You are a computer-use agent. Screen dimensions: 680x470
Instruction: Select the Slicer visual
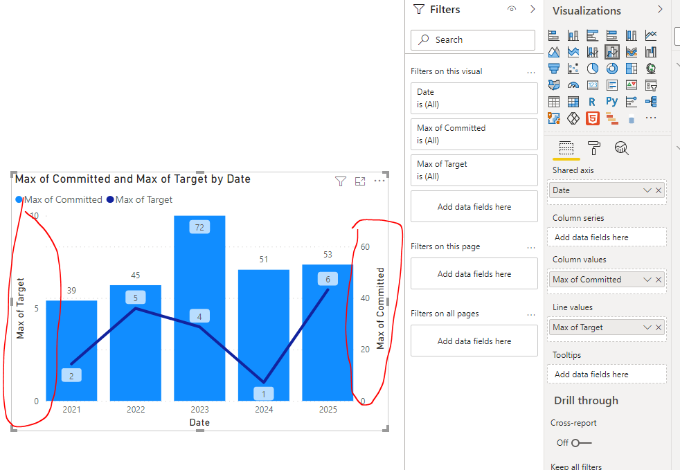click(x=651, y=85)
